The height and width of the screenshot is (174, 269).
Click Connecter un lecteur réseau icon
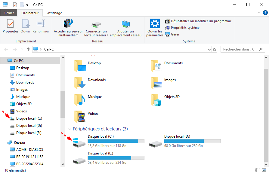(96, 24)
